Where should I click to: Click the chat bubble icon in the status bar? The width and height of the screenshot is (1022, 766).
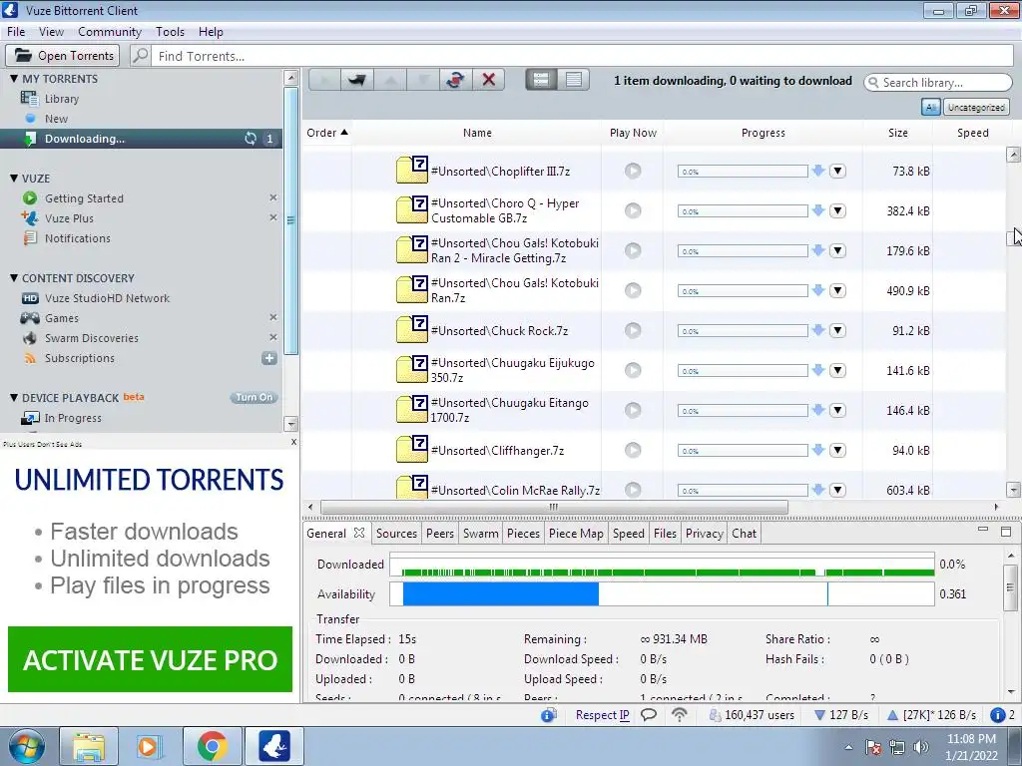pyautogui.click(x=649, y=714)
